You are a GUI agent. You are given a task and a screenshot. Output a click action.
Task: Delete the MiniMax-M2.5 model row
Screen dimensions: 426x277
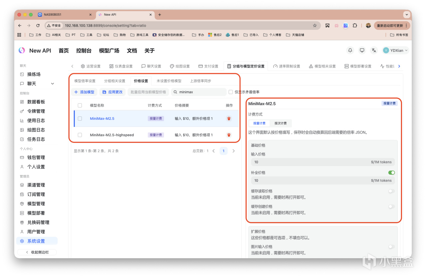[229, 119]
